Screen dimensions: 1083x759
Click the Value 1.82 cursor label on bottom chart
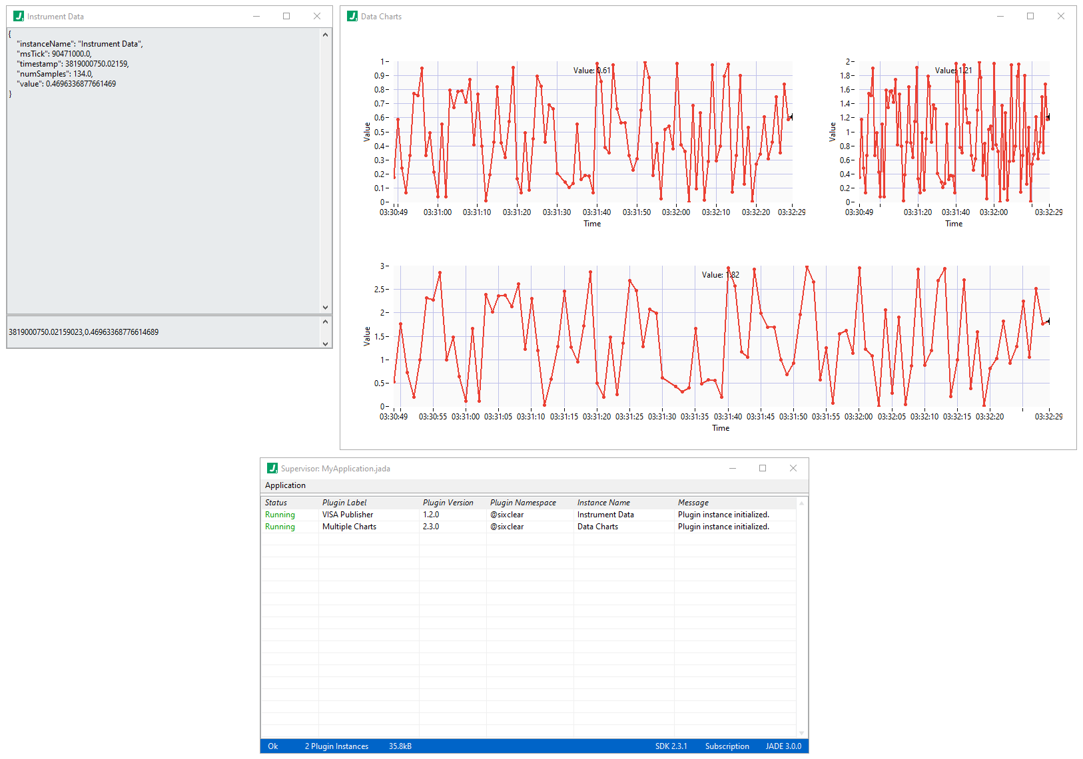[719, 274]
